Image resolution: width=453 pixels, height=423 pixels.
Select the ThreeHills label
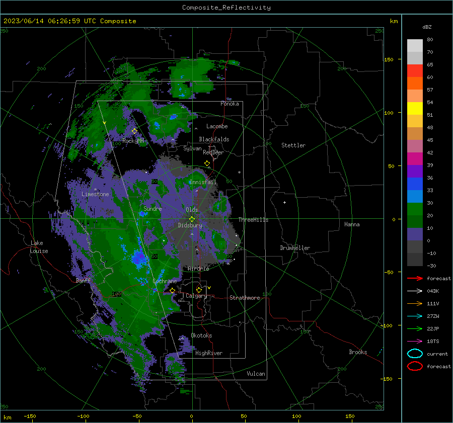(253, 220)
